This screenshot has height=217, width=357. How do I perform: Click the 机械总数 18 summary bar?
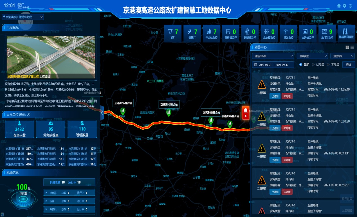(x=69, y=182)
